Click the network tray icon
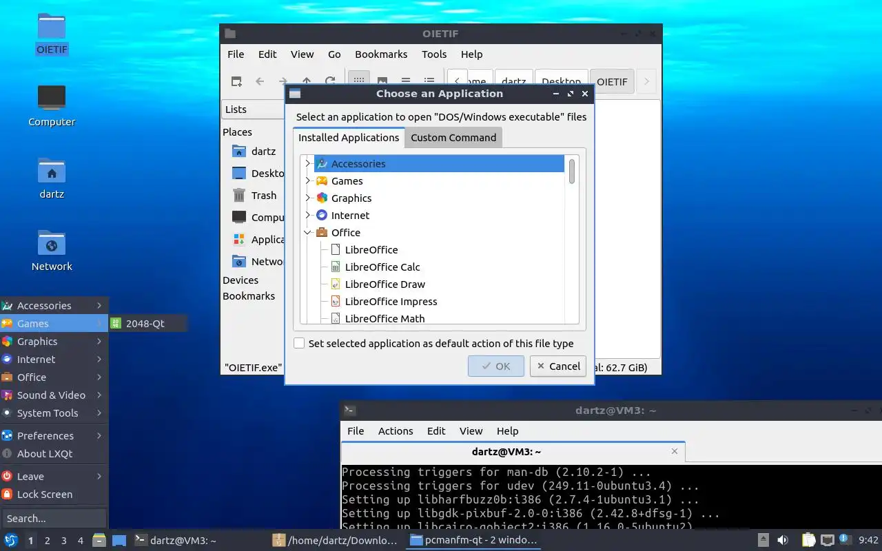The image size is (882, 551). pos(827,540)
